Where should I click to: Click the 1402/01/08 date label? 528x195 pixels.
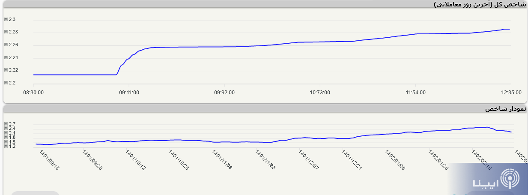tap(395, 160)
